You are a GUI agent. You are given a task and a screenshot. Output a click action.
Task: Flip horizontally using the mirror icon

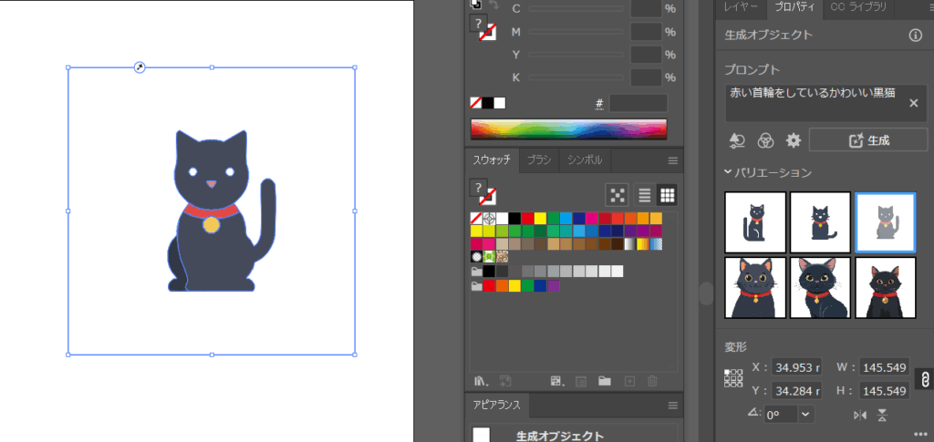point(859,416)
